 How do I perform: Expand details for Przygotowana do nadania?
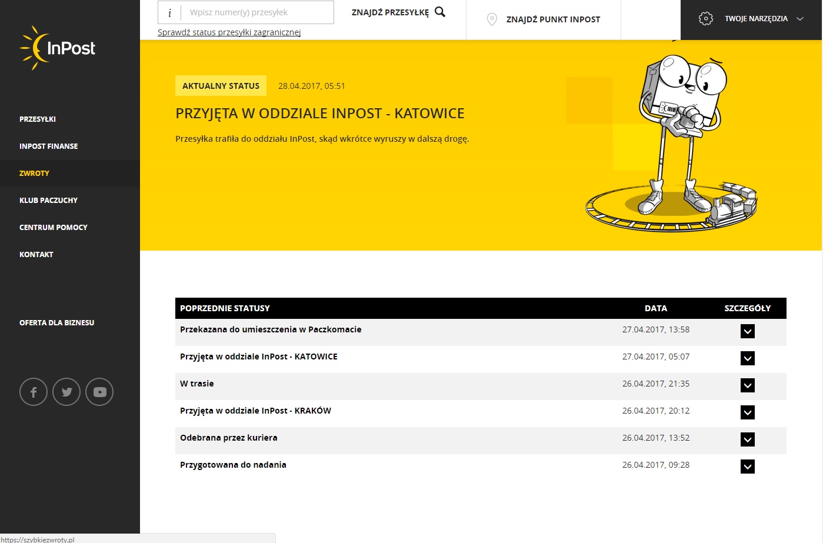(x=748, y=467)
